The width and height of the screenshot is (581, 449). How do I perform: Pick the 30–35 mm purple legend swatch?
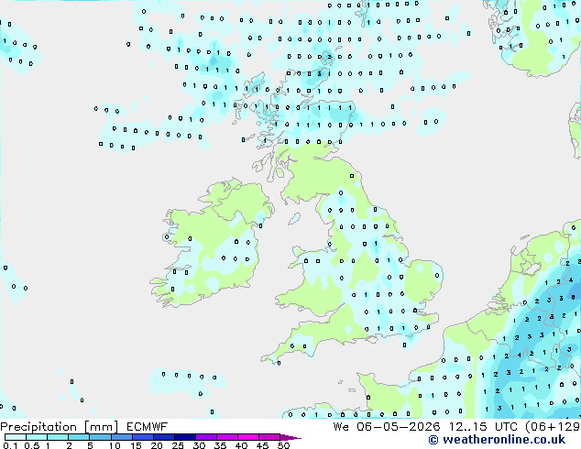tap(206, 437)
